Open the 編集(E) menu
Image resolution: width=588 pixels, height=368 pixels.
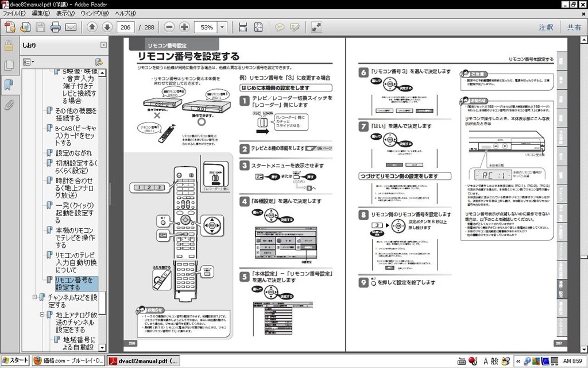(x=41, y=13)
